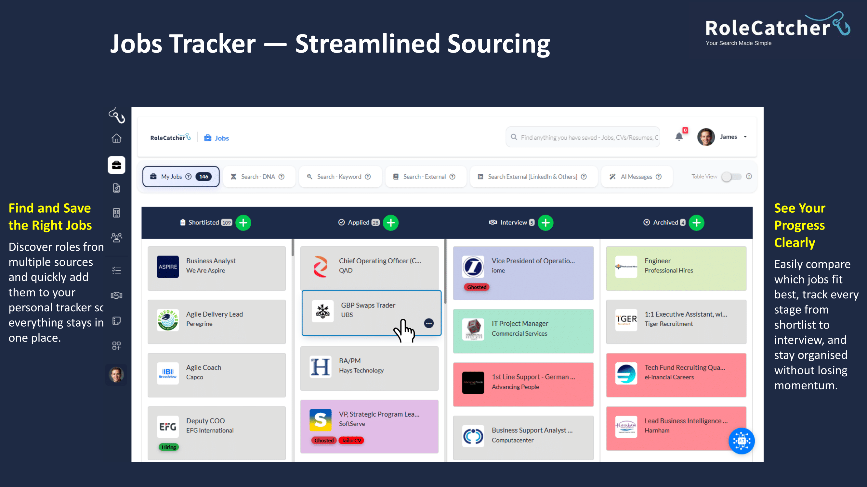867x487 pixels.
Task: Click help icon beside AI Messages
Action: [659, 176]
